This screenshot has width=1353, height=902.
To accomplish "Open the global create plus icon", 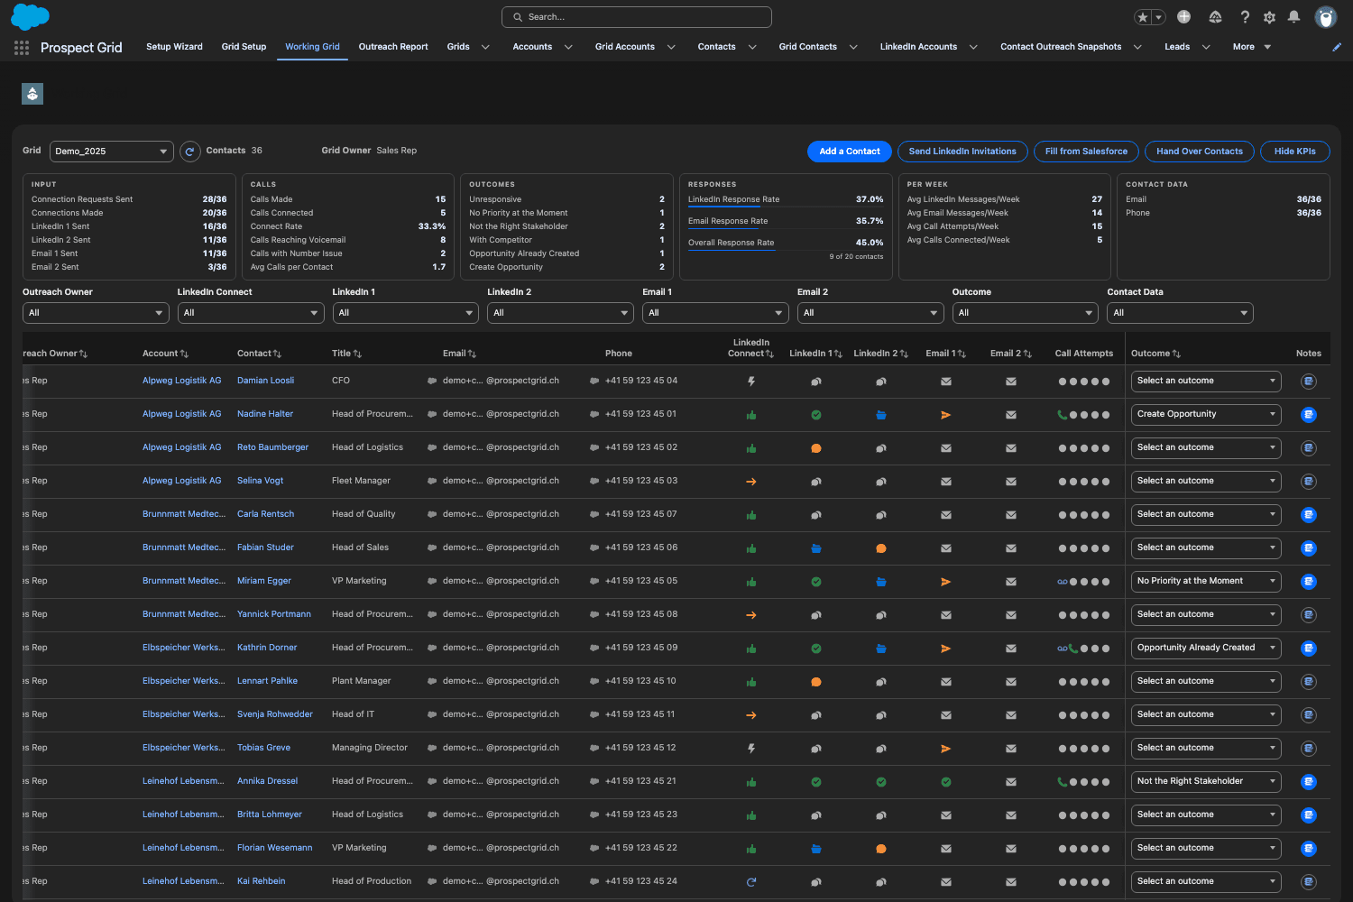I will [1183, 17].
